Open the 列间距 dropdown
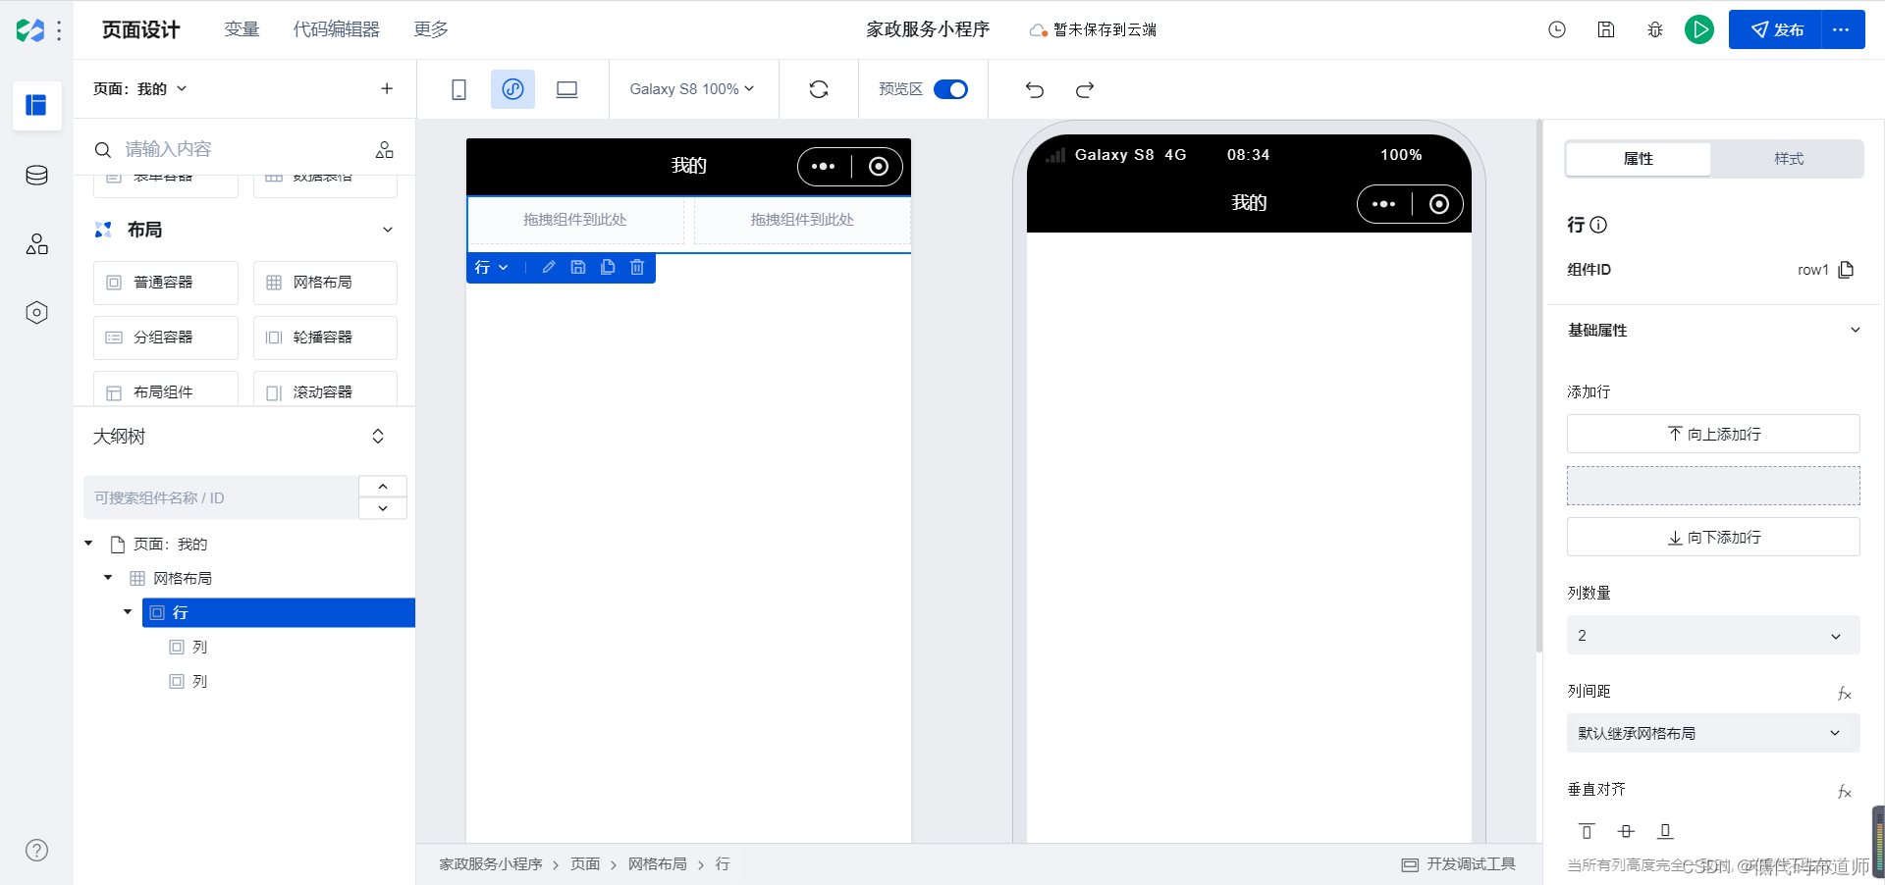 click(x=1713, y=733)
